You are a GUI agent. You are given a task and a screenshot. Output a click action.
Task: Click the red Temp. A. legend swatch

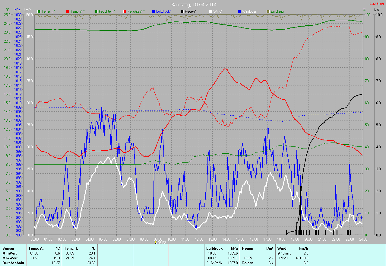click(67, 11)
